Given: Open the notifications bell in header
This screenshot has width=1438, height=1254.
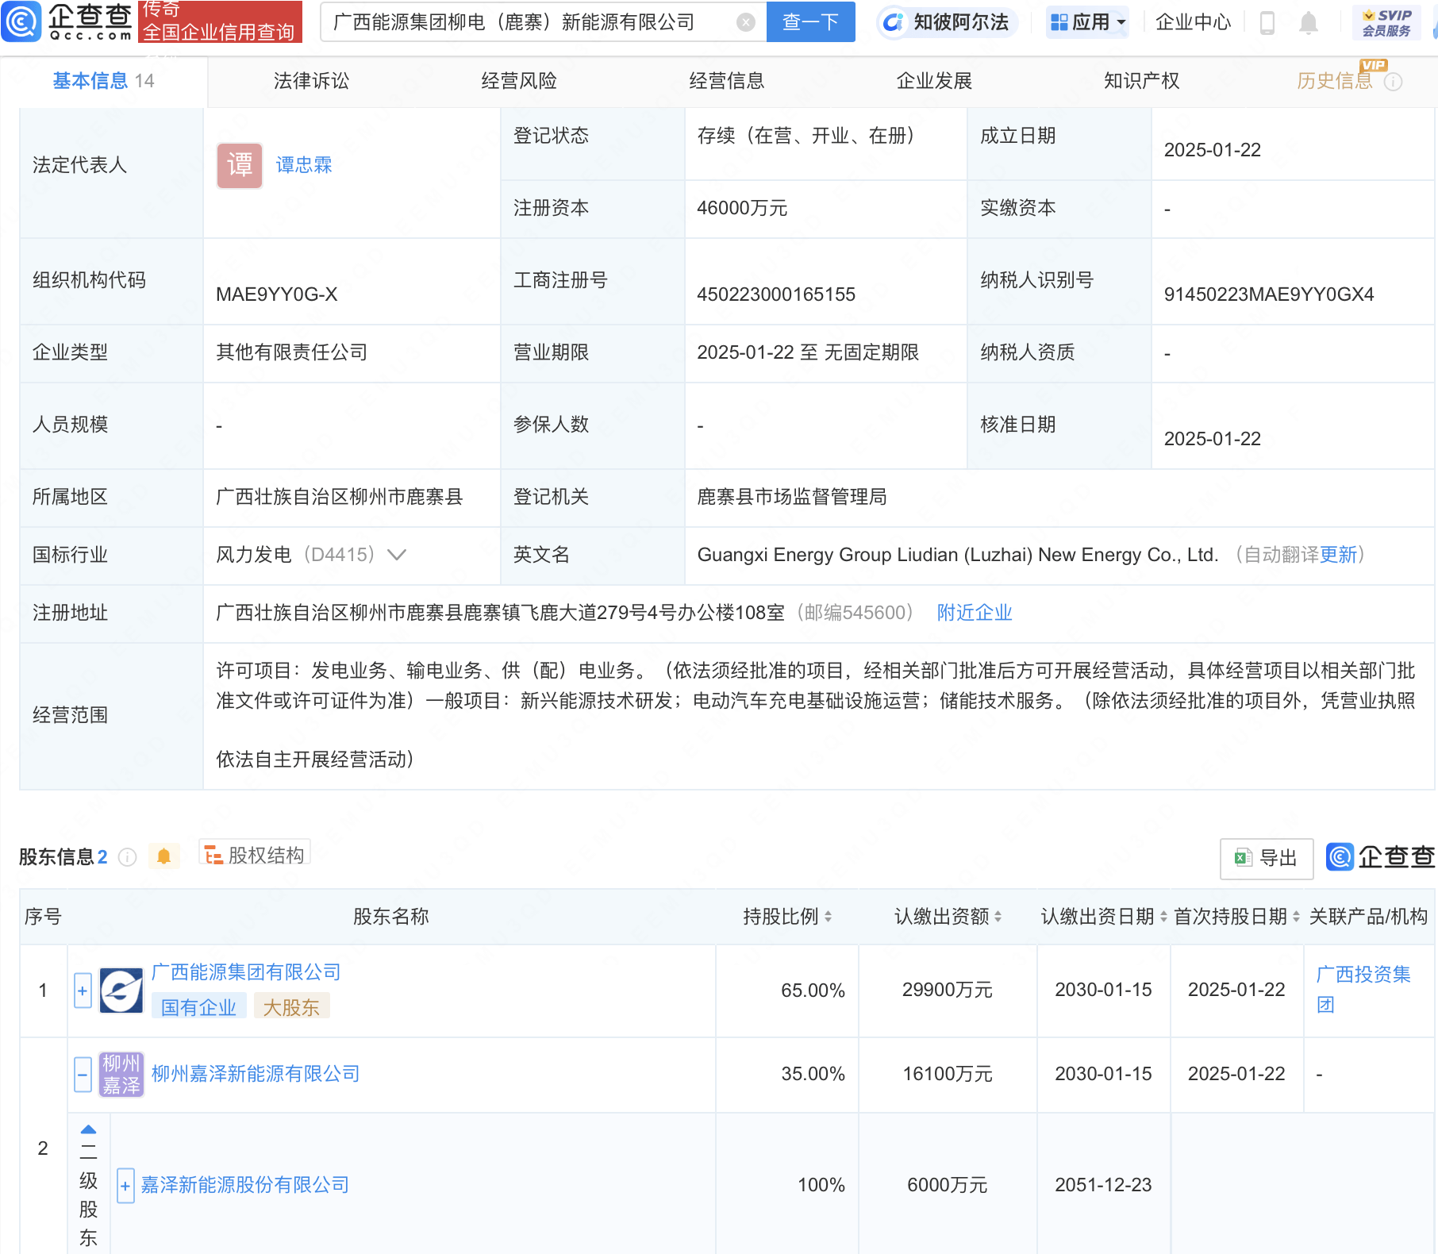Looking at the screenshot, I should point(1308,23).
